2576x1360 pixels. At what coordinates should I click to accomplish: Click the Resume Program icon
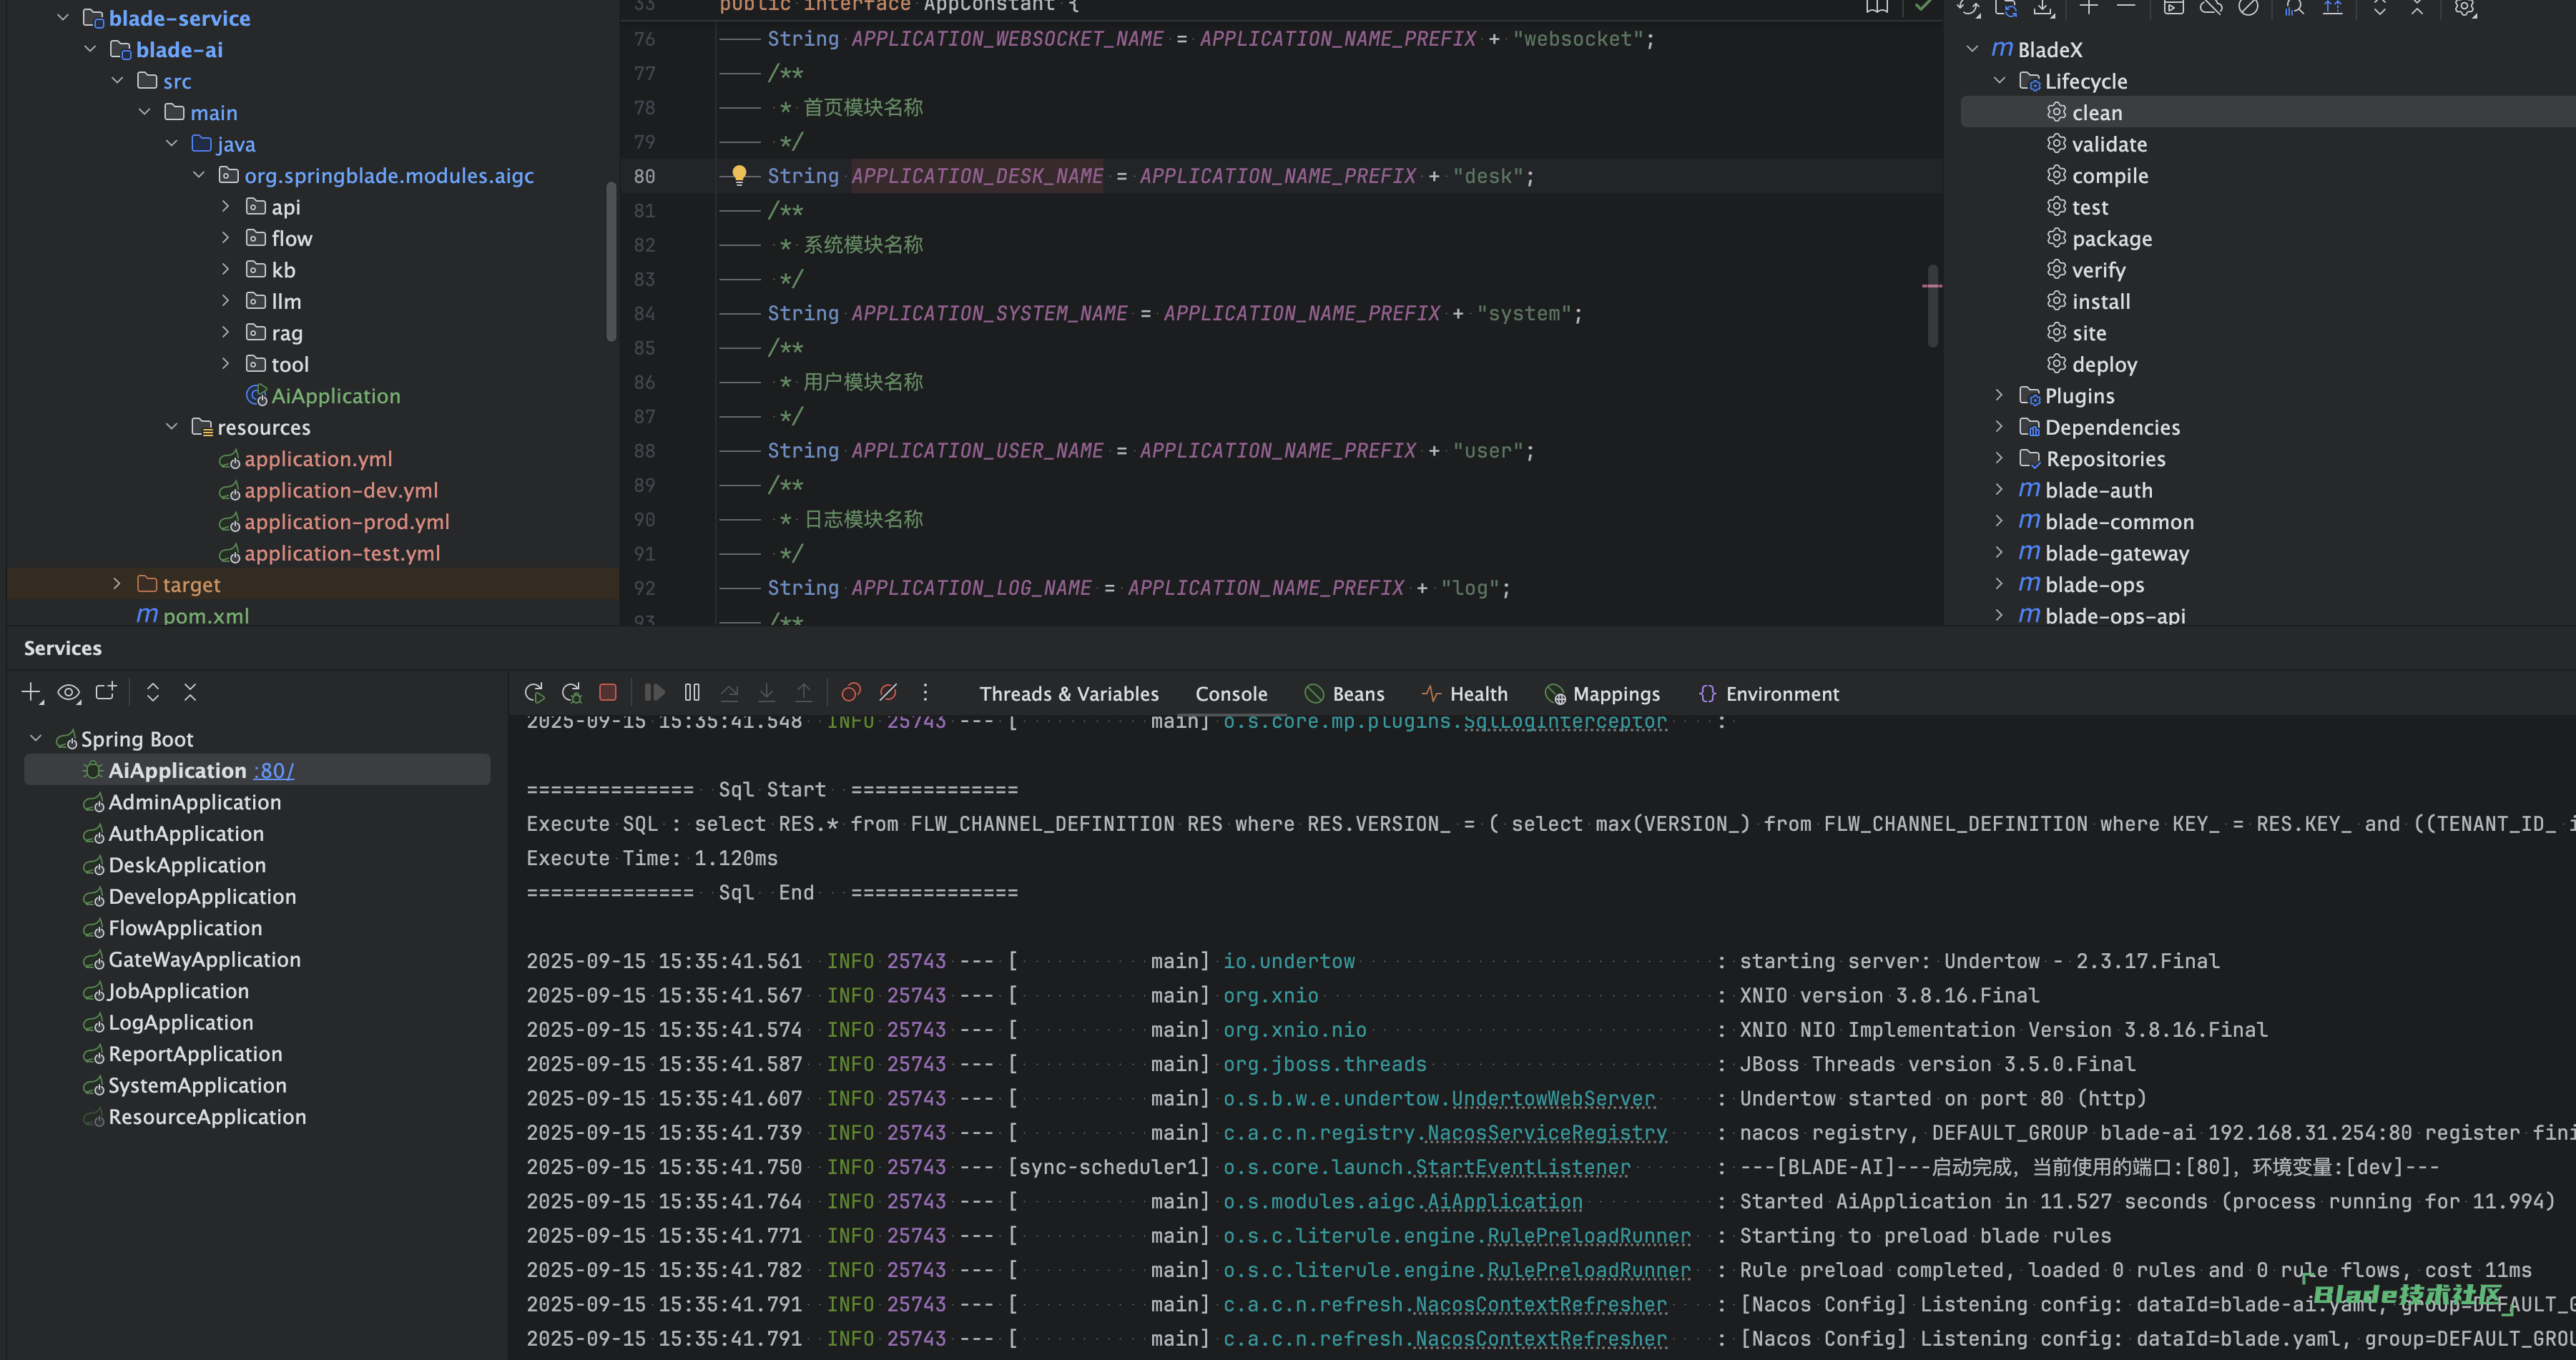pos(655,692)
